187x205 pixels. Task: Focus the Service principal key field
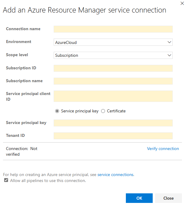coord(113,123)
